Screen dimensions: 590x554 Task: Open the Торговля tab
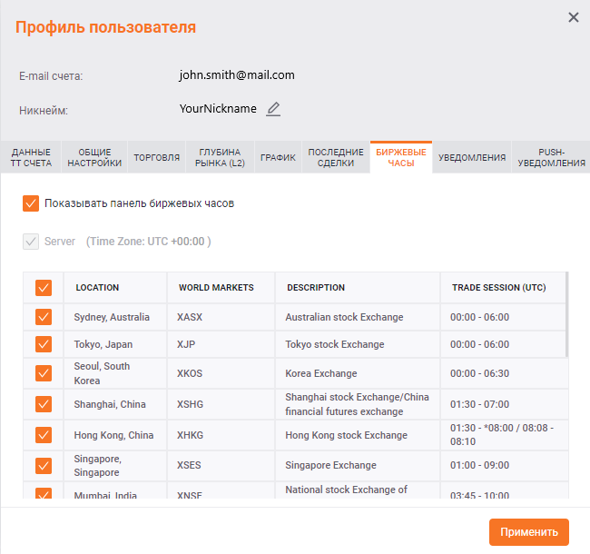coord(156,157)
